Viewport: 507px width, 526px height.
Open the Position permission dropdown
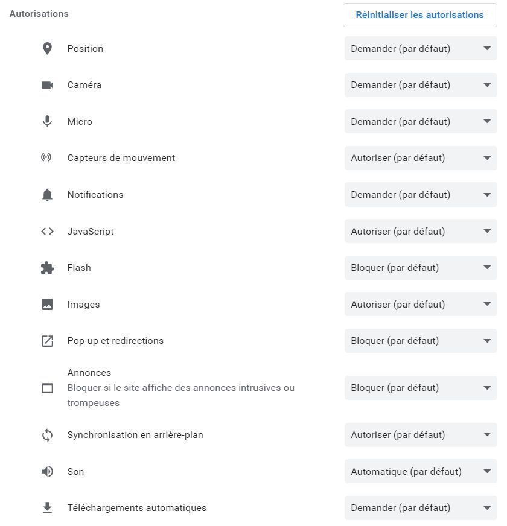(421, 49)
